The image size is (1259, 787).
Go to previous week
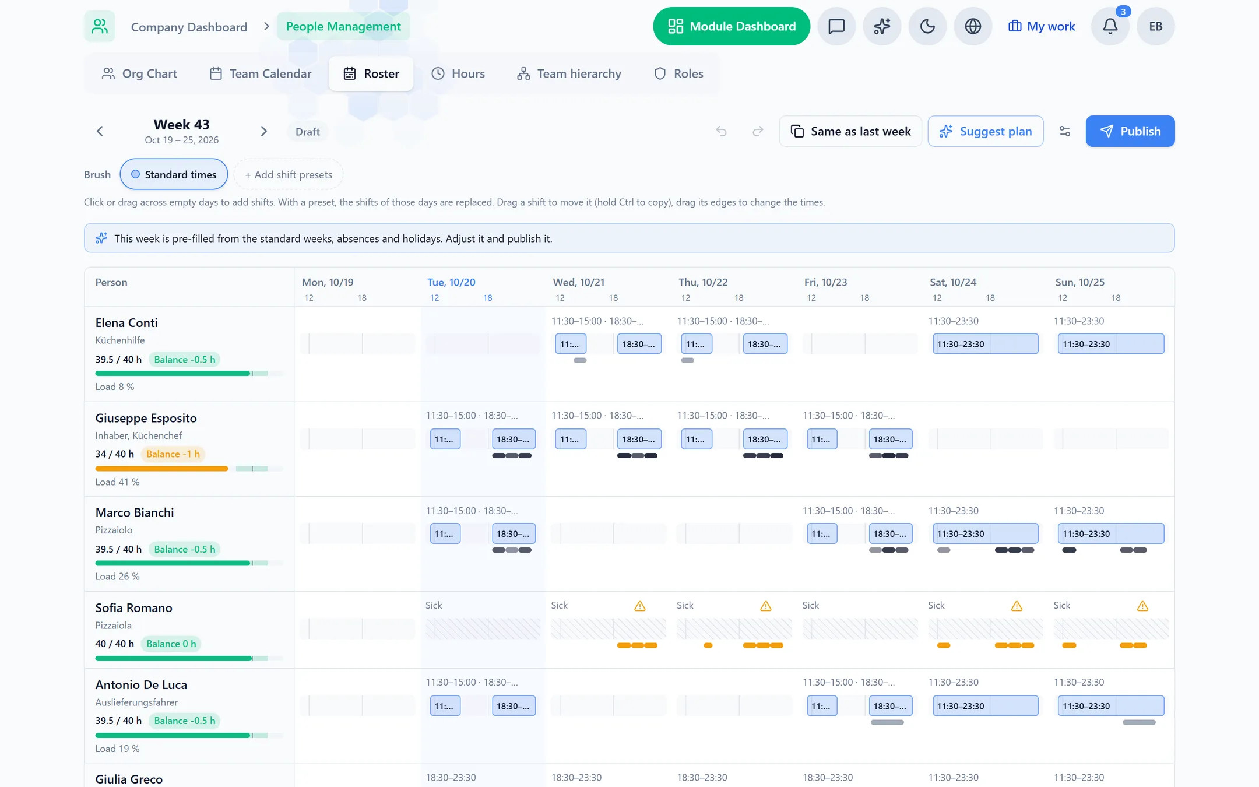point(100,131)
